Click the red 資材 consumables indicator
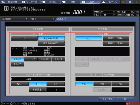Viewport: 140px width, 105px height. [132, 103]
